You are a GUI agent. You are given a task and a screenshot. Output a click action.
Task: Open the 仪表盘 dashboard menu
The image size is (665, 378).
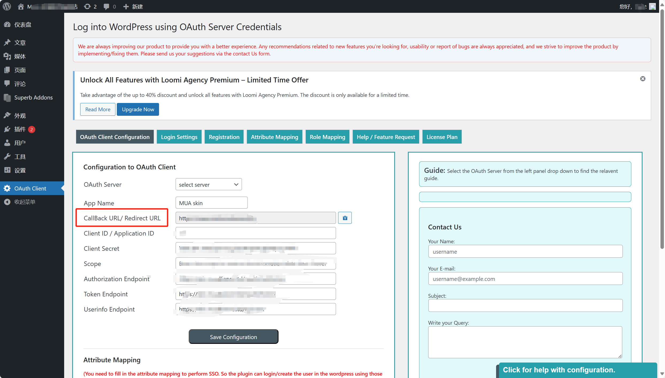tap(32, 25)
